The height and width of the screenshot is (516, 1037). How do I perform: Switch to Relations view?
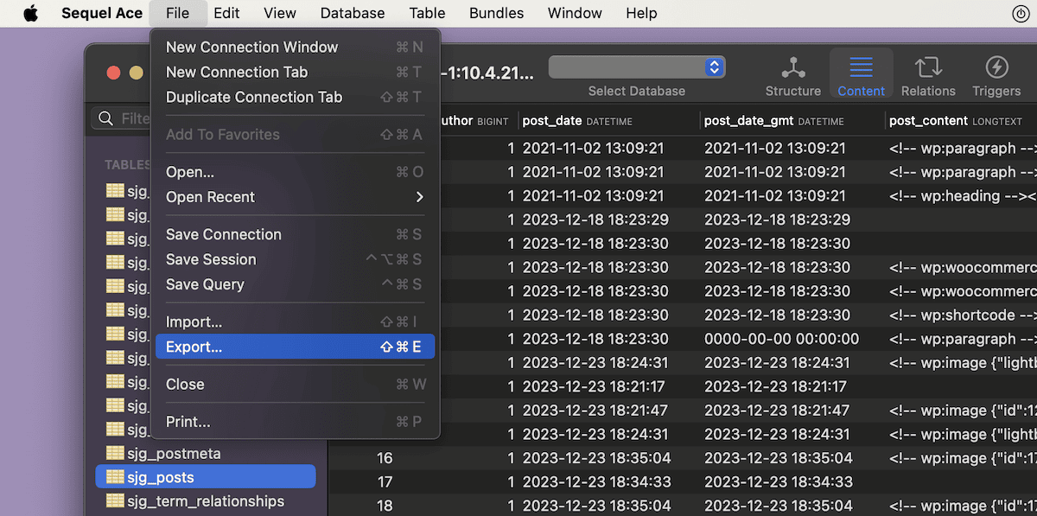[928, 76]
